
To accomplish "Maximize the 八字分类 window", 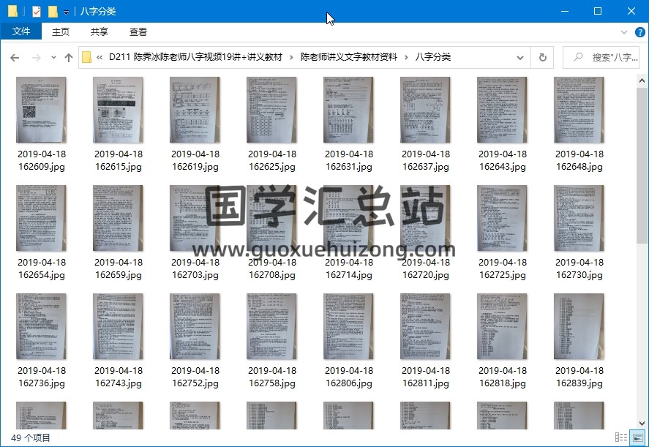I will [598, 11].
